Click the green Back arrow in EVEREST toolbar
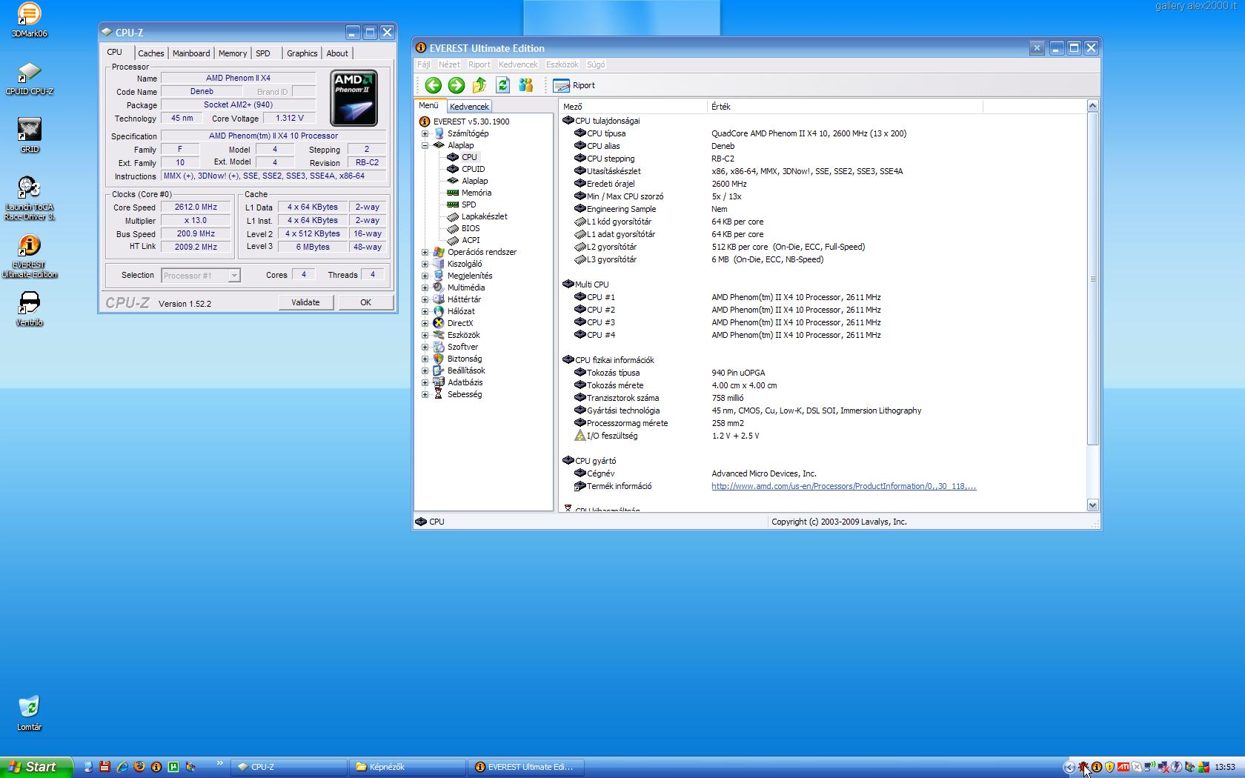Screen dimensions: 1245x778 pyautogui.click(x=434, y=85)
